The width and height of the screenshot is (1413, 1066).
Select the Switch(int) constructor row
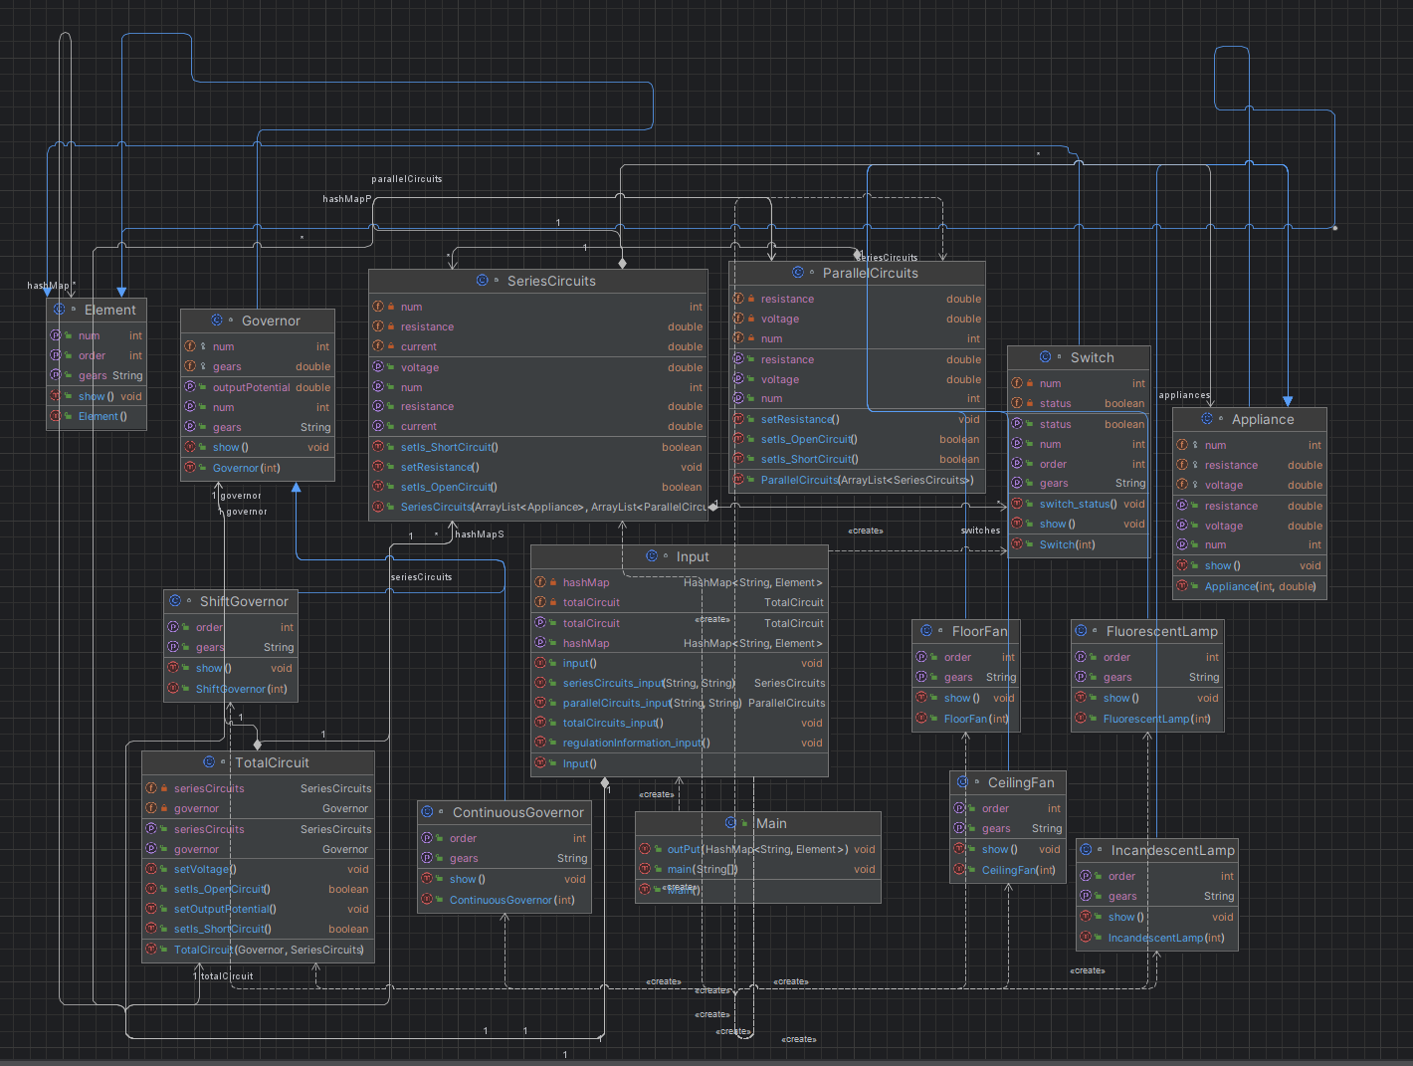click(x=1080, y=544)
